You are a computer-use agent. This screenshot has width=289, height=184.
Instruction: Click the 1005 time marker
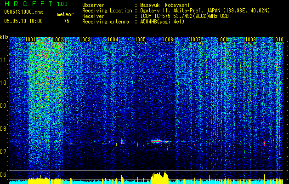click(x=140, y=40)
